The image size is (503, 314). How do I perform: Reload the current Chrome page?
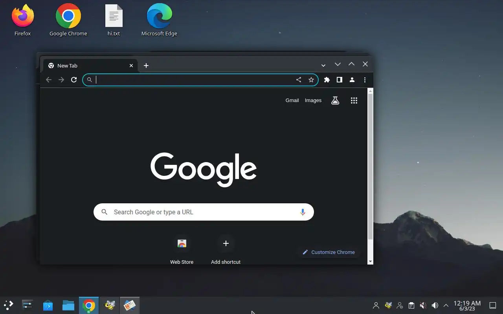[x=74, y=80]
